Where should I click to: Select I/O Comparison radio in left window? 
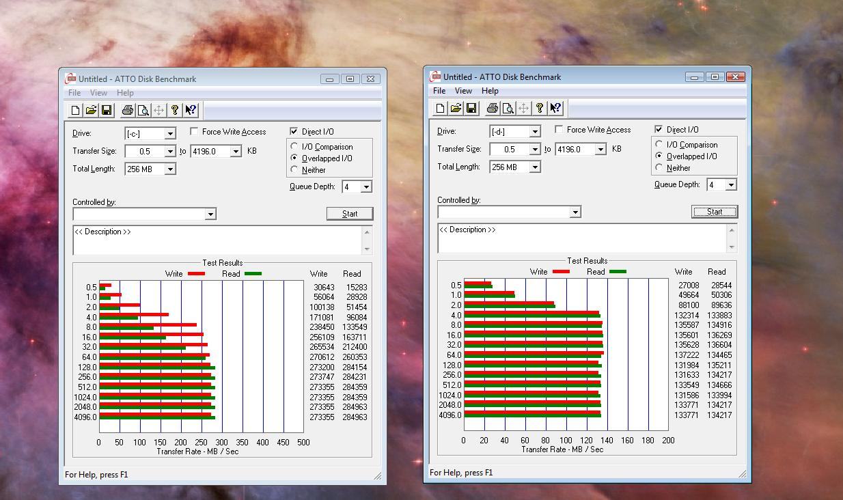pyautogui.click(x=294, y=146)
